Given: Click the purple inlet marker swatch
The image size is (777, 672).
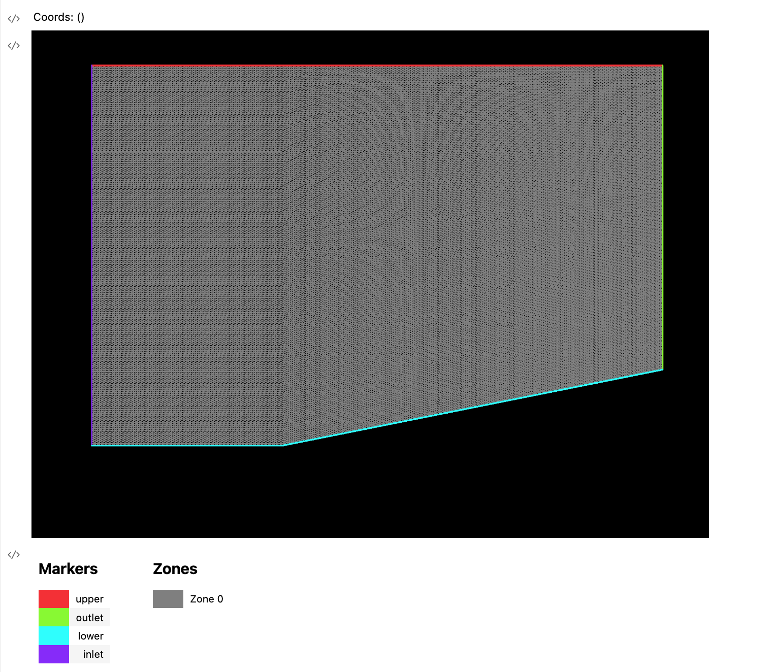Looking at the screenshot, I should click(54, 654).
